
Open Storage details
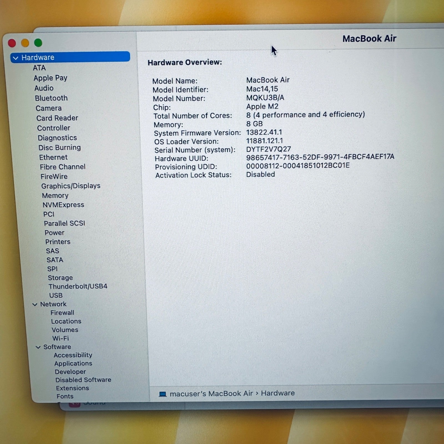[60, 277]
